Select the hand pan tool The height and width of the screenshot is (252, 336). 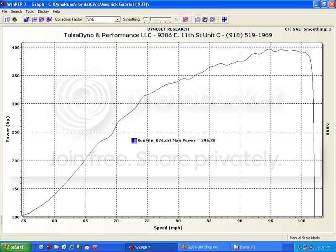[x=205, y=19]
